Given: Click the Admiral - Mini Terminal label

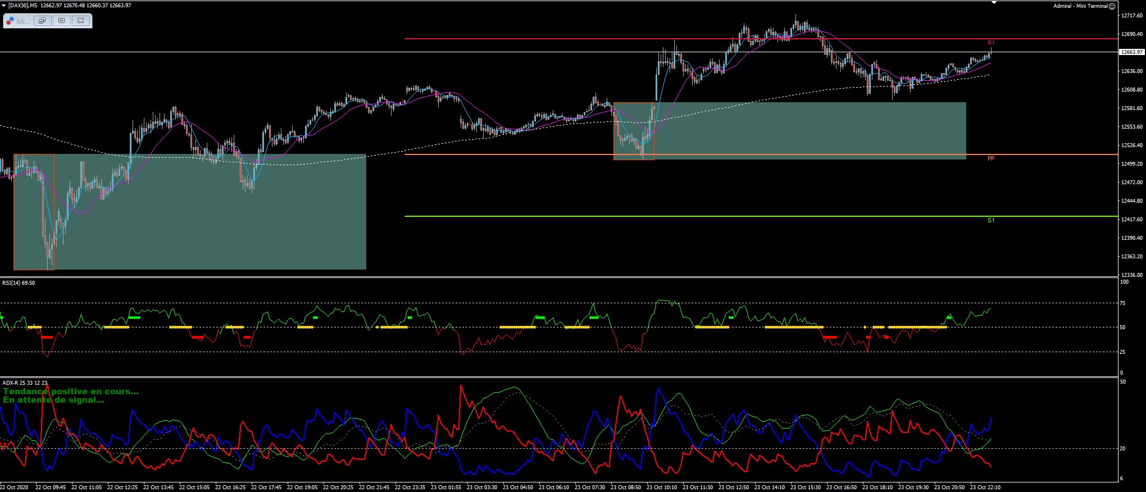Looking at the screenshot, I should 1080,6.
